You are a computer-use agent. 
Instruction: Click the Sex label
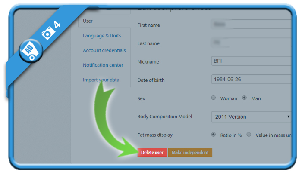[x=141, y=98]
